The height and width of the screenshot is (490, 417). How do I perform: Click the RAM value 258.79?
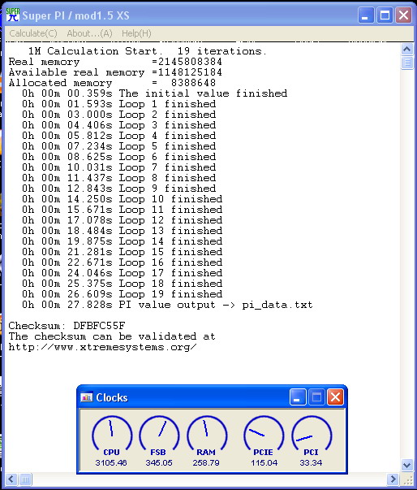coord(206,463)
